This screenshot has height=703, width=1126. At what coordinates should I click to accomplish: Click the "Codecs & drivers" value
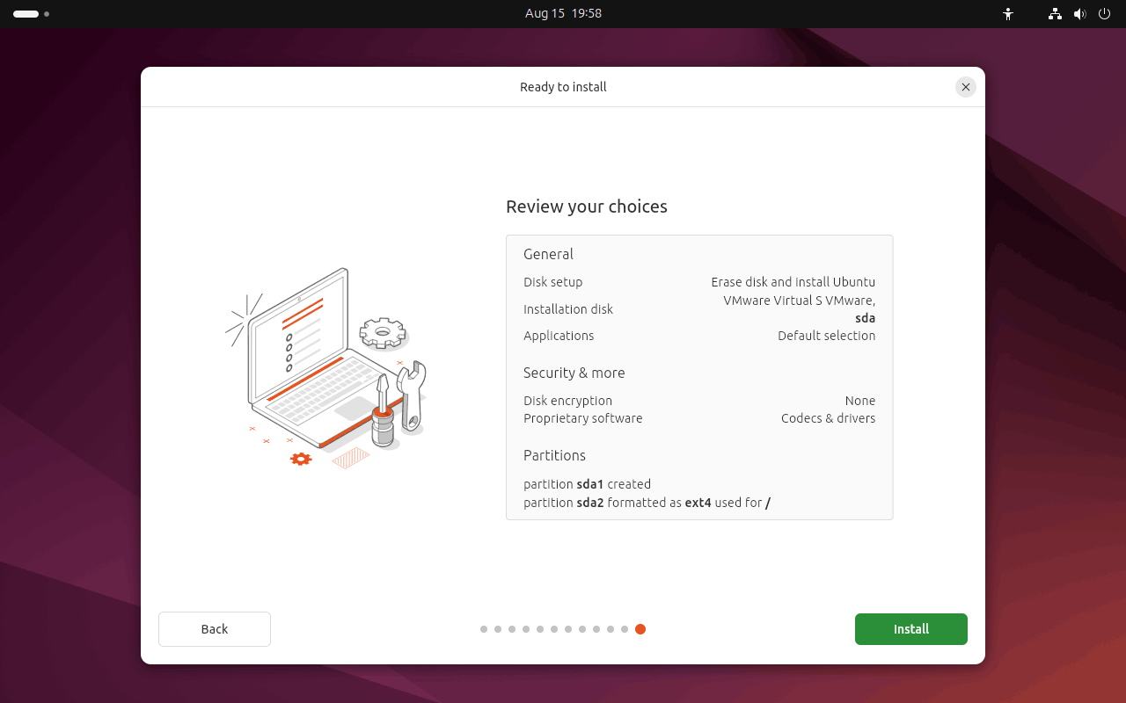pos(828,418)
